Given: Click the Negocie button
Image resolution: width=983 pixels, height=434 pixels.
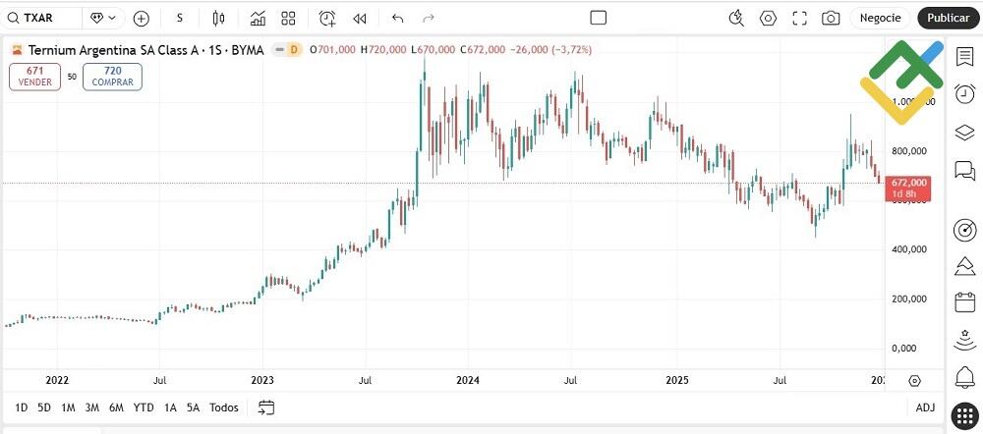Looking at the screenshot, I should coord(880,18).
